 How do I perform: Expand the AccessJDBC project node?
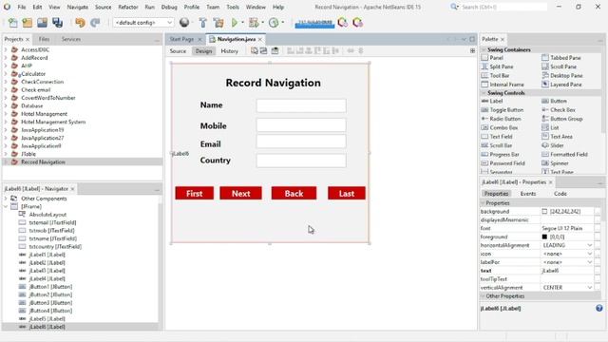tap(6, 49)
